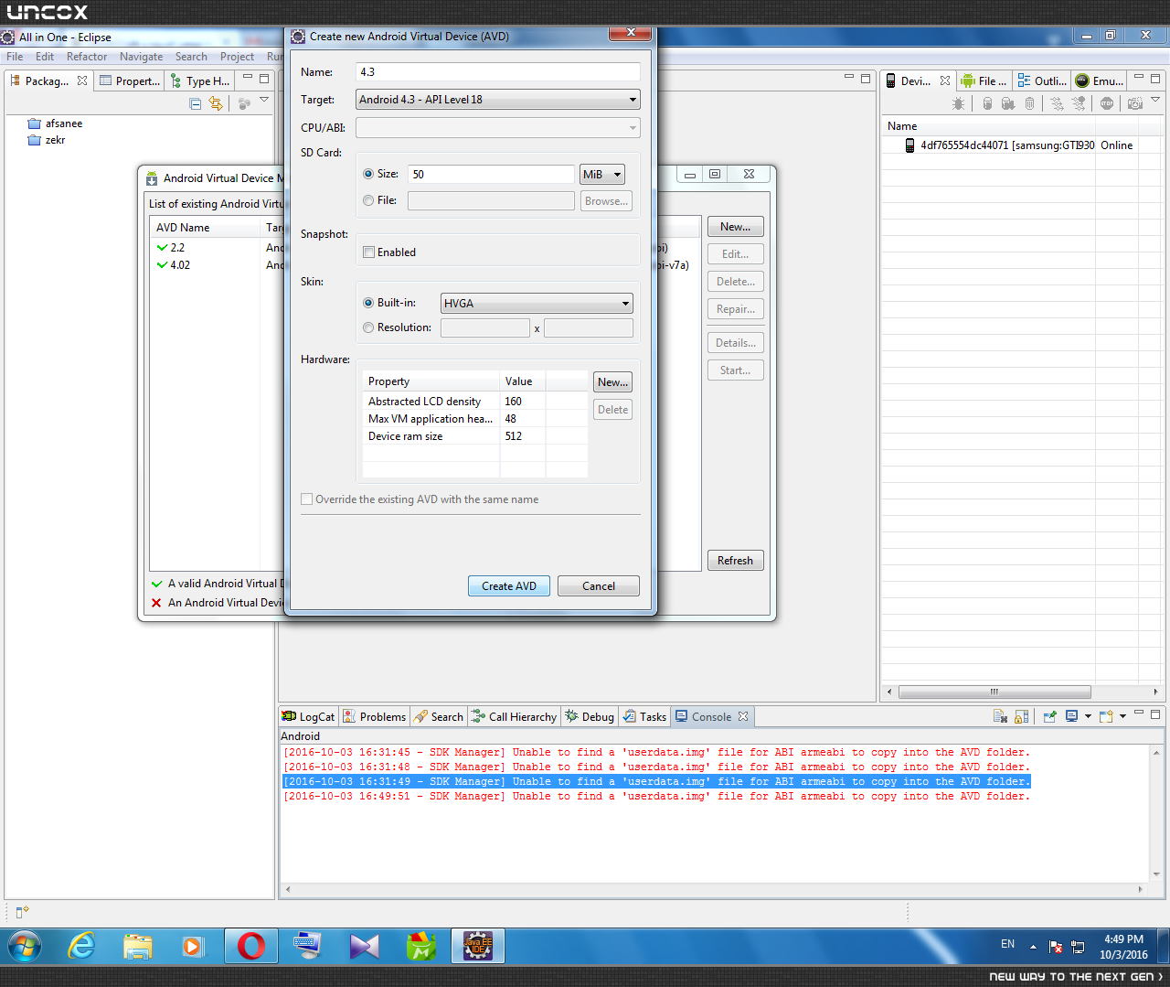
Task: Click afsanee project folder icon
Action: click(35, 123)
